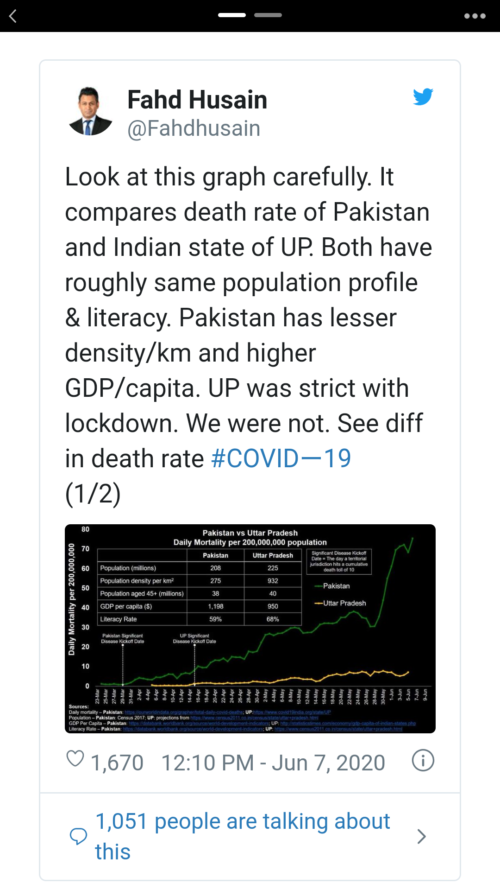Image resolution: width=500 pixels, height=890 pixels.
Task: Tap the speech bubble reply icon
Action: (78, 836)
